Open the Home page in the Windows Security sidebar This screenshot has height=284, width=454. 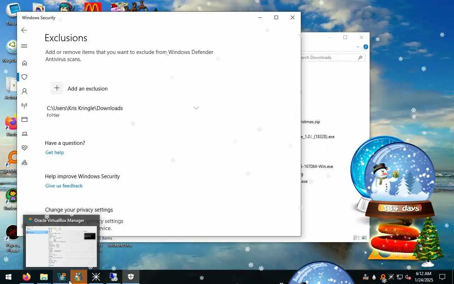(24, 63)
